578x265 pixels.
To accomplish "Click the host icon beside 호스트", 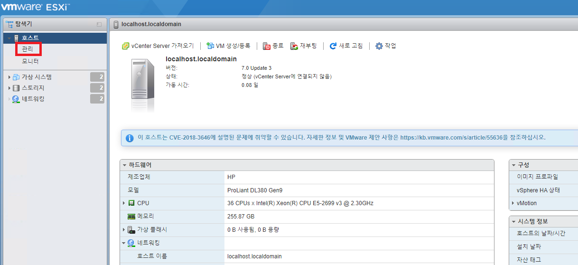I will pyautogui.click(x=17, y=38).
